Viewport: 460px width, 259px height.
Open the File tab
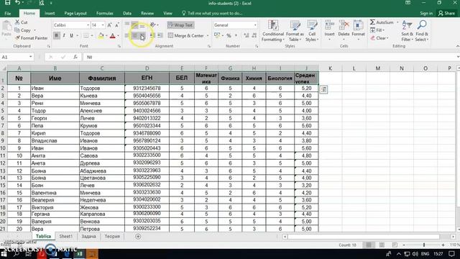click(8, 13)
